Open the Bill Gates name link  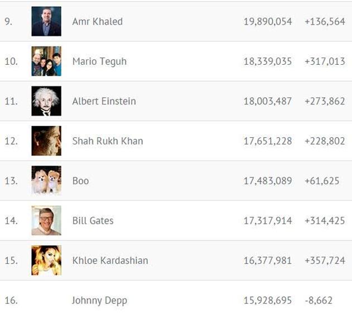(93, 220)
